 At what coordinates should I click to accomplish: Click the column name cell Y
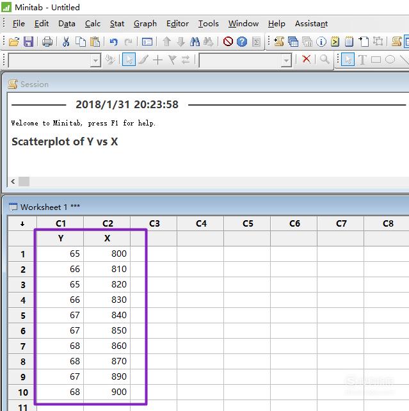tap(61, 238)
